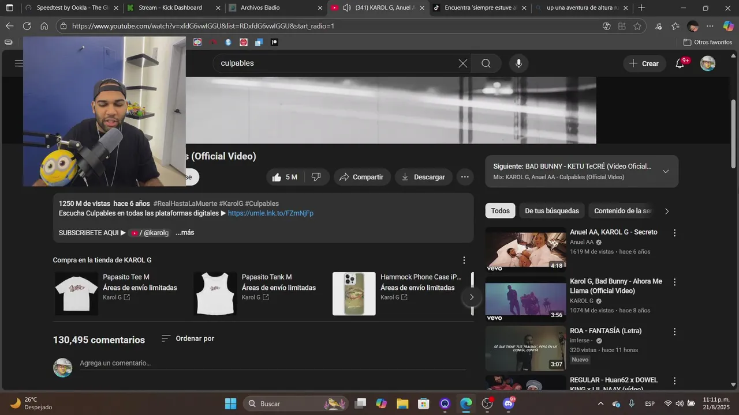
Task: Clear the search text with X icon
Action: pos(462,63)
